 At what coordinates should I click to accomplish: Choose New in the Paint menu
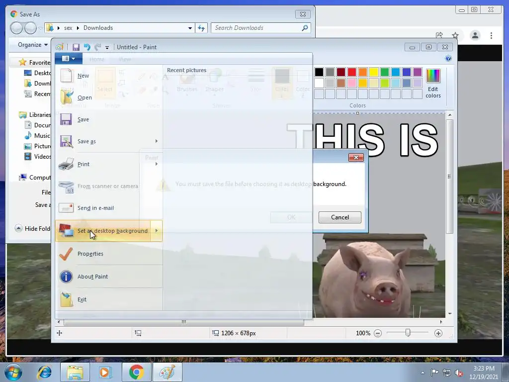(109, 76)
